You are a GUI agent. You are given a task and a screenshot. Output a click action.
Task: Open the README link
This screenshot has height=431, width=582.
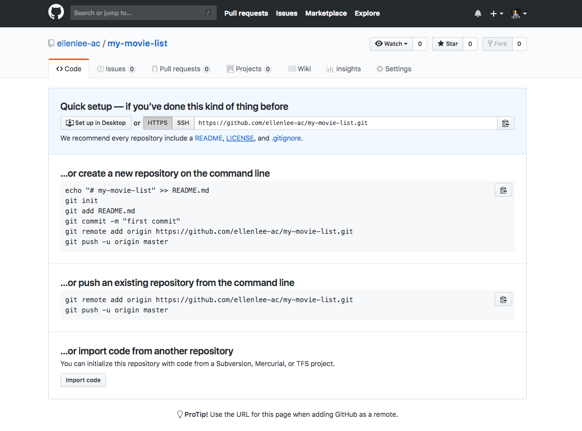coord(208,138)
